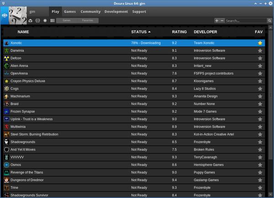Sort games by RATING column header

[179, 32]
